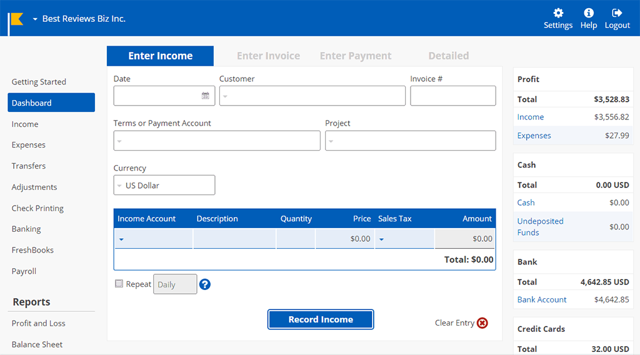
Task: Click the Description cell in the income row
Action: (x=235, y=239)
